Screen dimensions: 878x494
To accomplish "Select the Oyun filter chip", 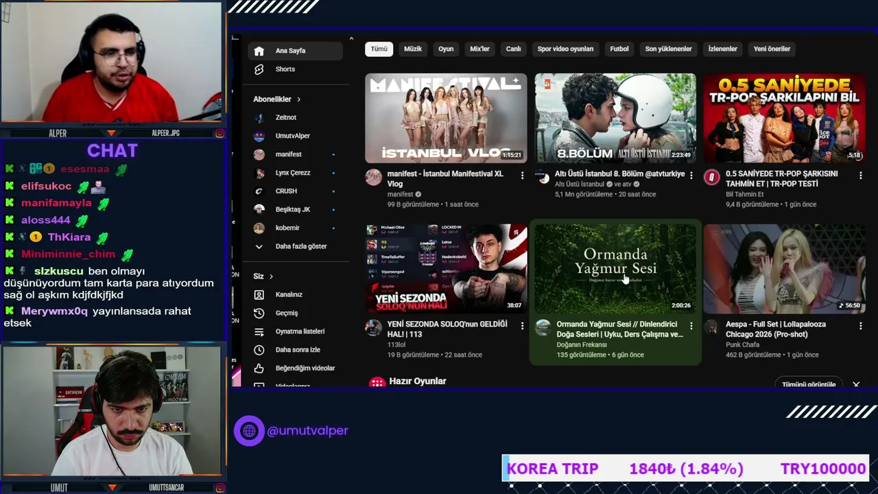I will (446, 49).
